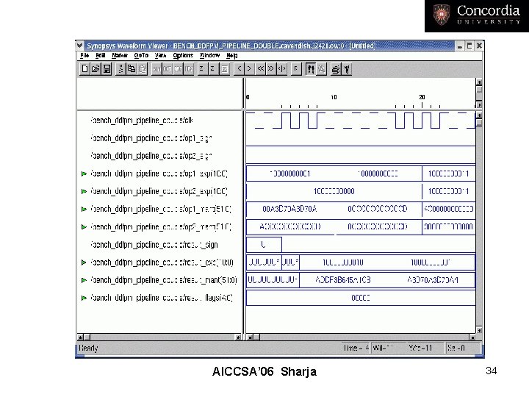
Task: Open the Window menu
Action: click(209, 55)
